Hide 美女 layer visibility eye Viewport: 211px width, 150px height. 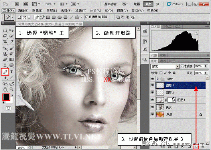pyautogui.click(x=152, y=107)
